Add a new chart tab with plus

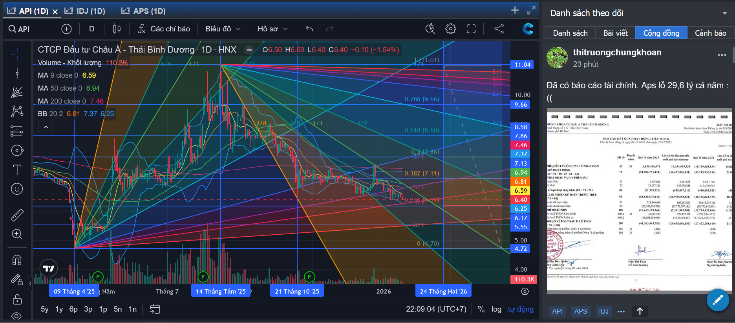pos(515,10)
